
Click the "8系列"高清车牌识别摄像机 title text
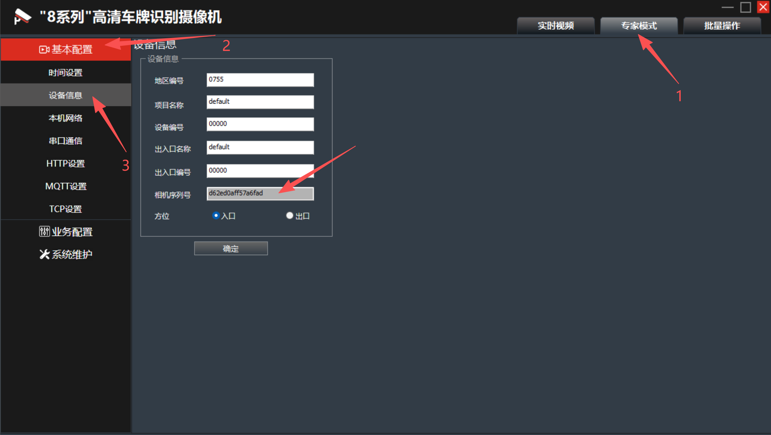pos(131,17)
